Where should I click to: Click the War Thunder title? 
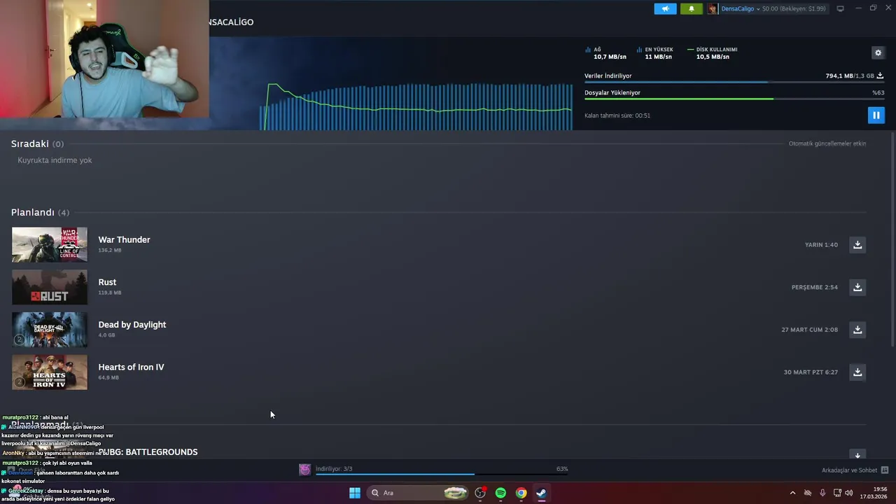(x=124, y=239)
